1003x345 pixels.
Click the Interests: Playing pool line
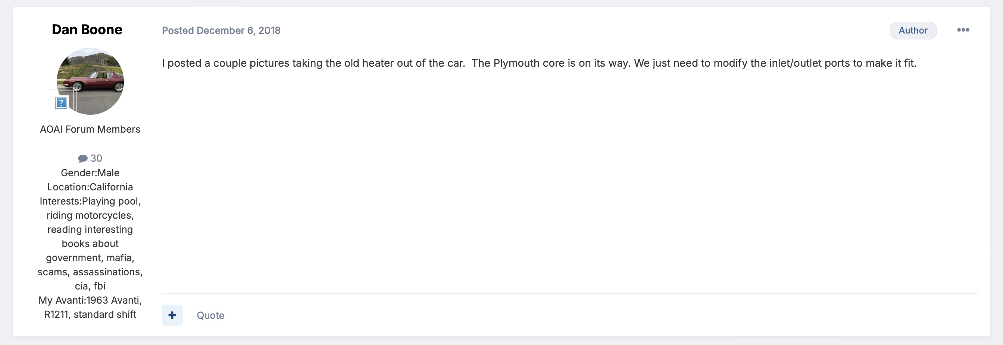(x=90, y=201)
